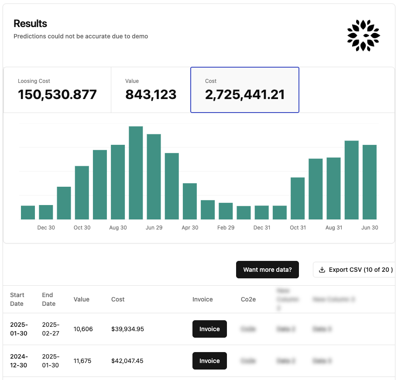Click the tallest bar in the chart
398x380 pixels.
pos(136,173)
